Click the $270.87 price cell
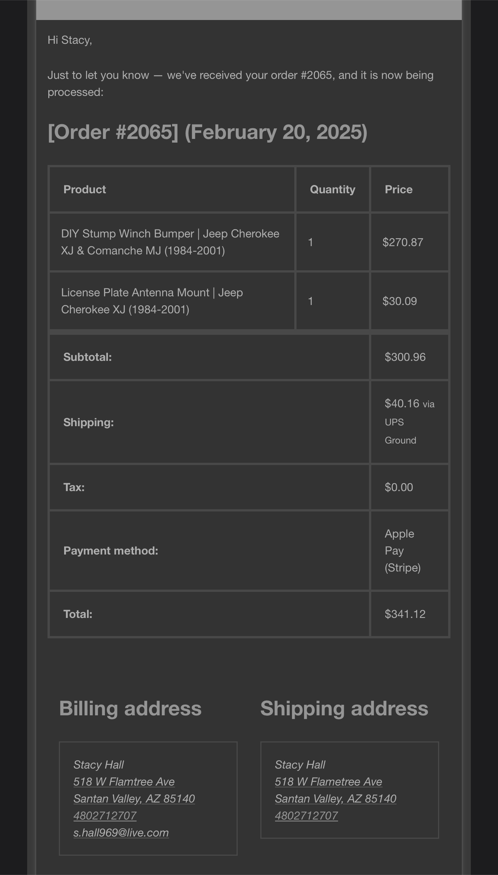Screen dimensions: 498x875 coord(403,242)
